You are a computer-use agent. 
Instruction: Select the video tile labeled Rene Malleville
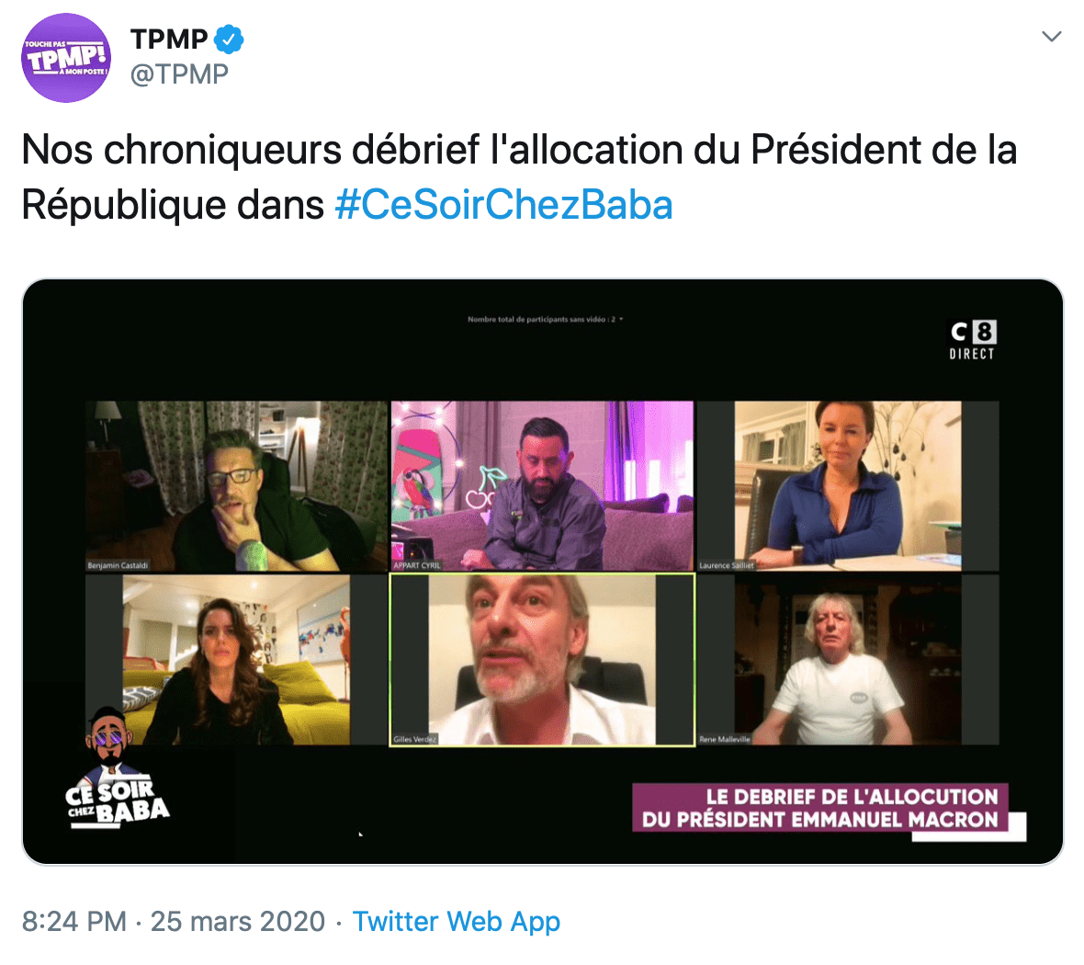tap(847, 659)
